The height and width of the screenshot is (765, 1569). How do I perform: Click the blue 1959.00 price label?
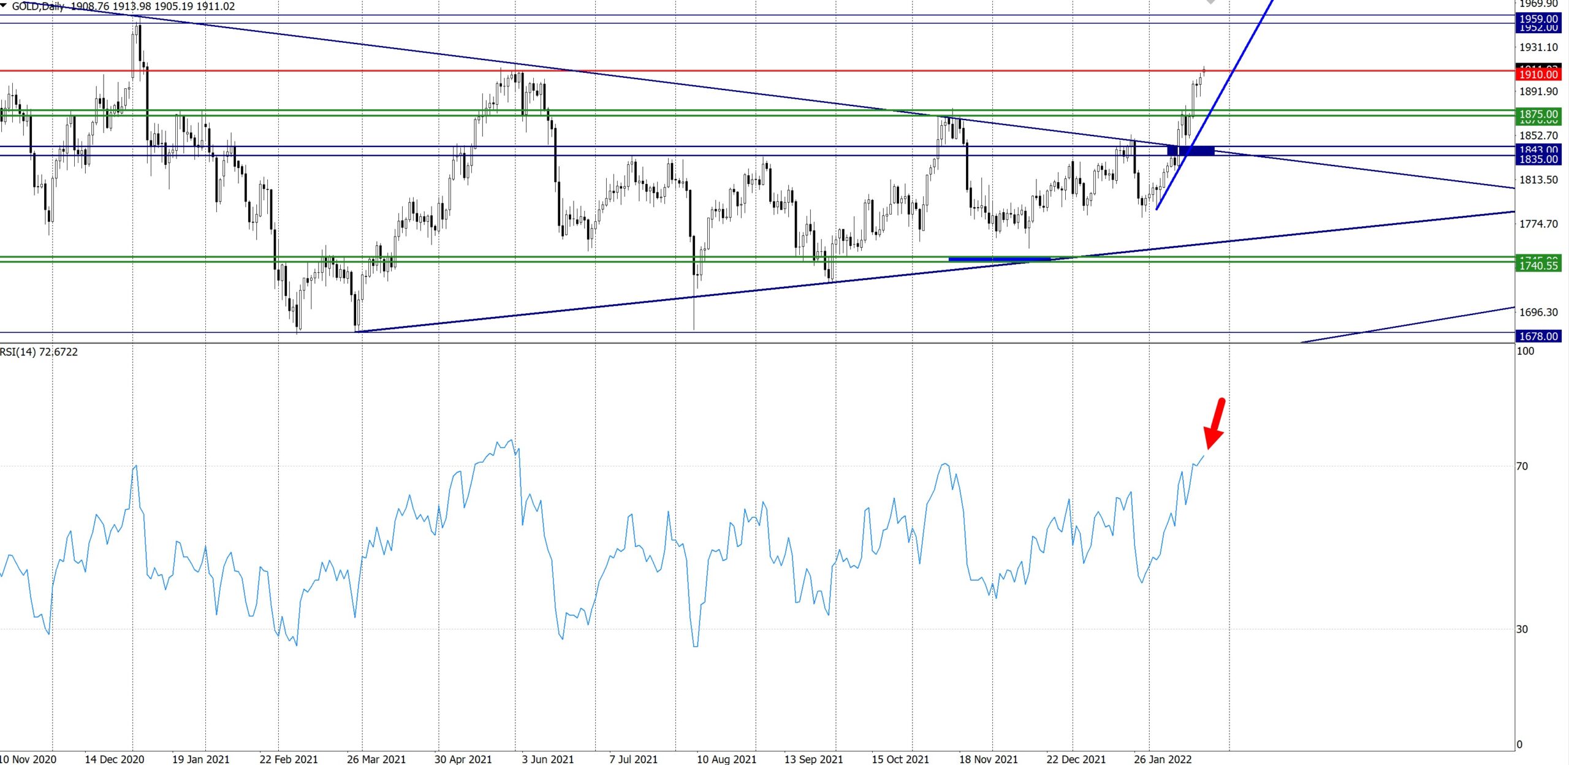click(x=1538, y=19)
